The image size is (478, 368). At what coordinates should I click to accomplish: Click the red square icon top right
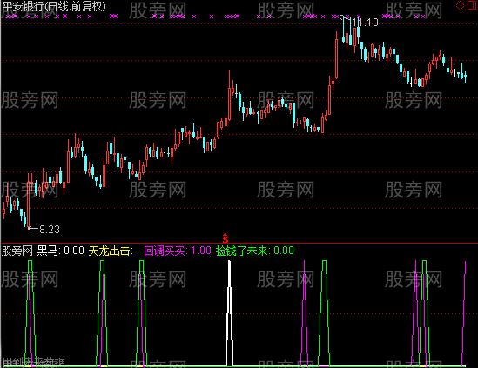tap(472, 5)
